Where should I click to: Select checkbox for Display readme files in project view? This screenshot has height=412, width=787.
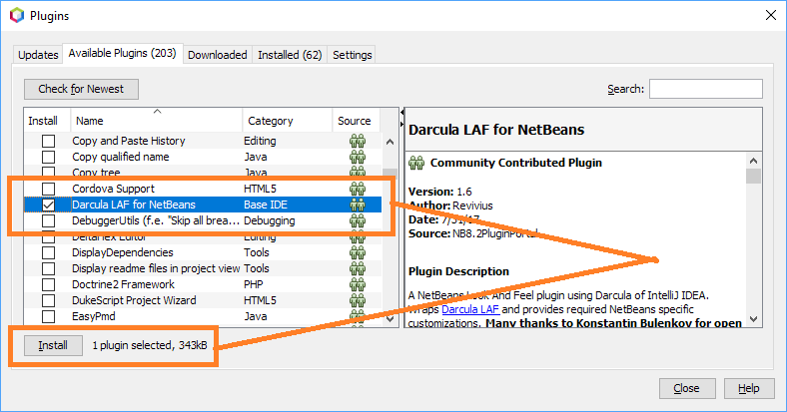48,268
